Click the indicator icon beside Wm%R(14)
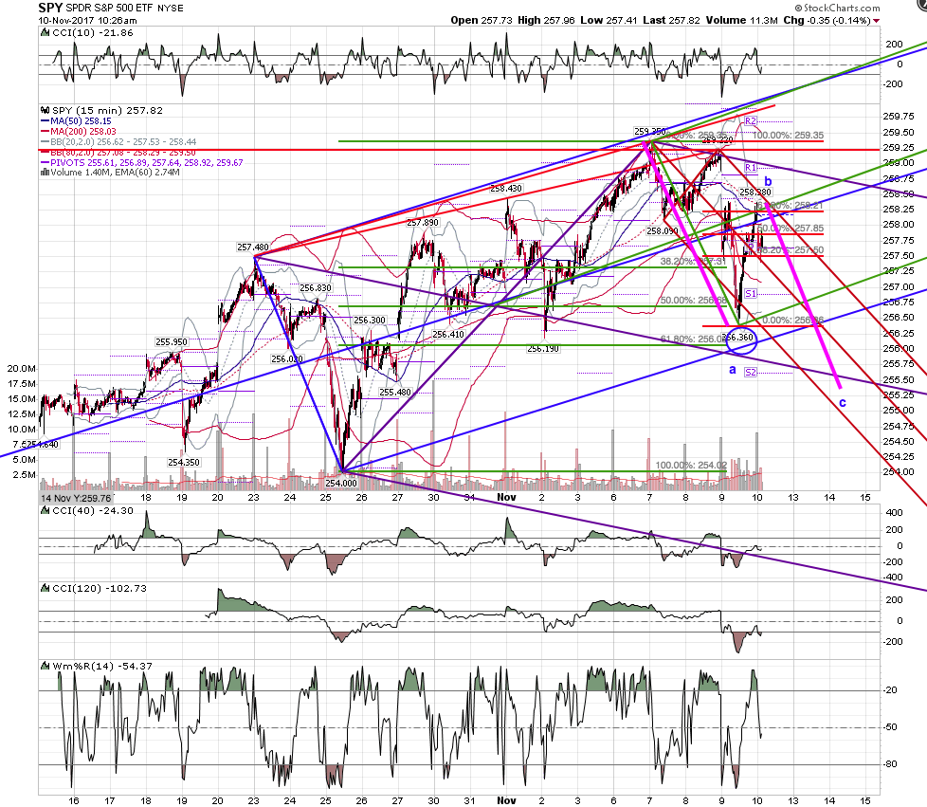 coord(45,667)
